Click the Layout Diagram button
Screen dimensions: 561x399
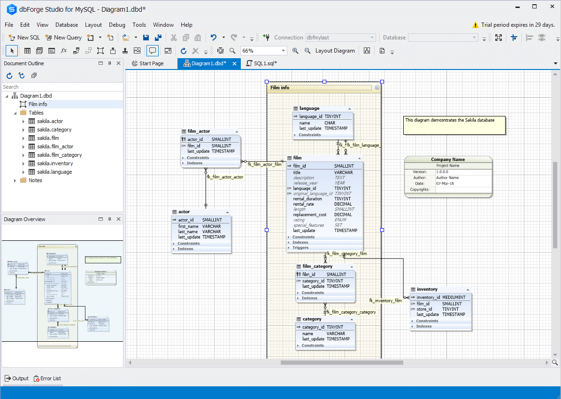pyautogui.click(x=335, y=51)
